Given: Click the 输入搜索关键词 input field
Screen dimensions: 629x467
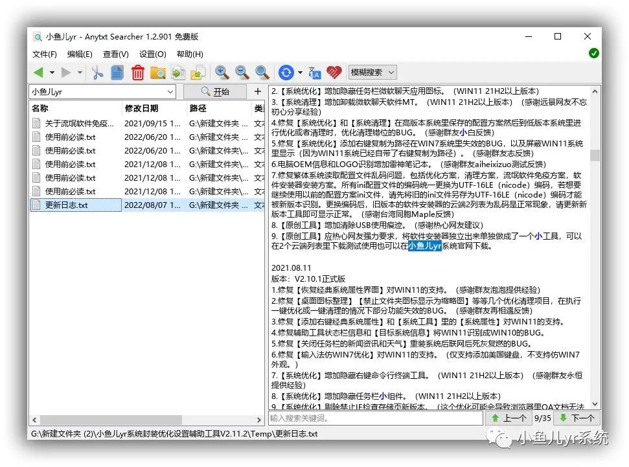Looking at the screenshot, I should [x=376, y=418].
